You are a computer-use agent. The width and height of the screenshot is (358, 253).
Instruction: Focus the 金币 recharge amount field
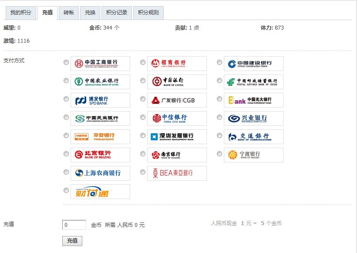pyautogui.click(x=74, y=225)
